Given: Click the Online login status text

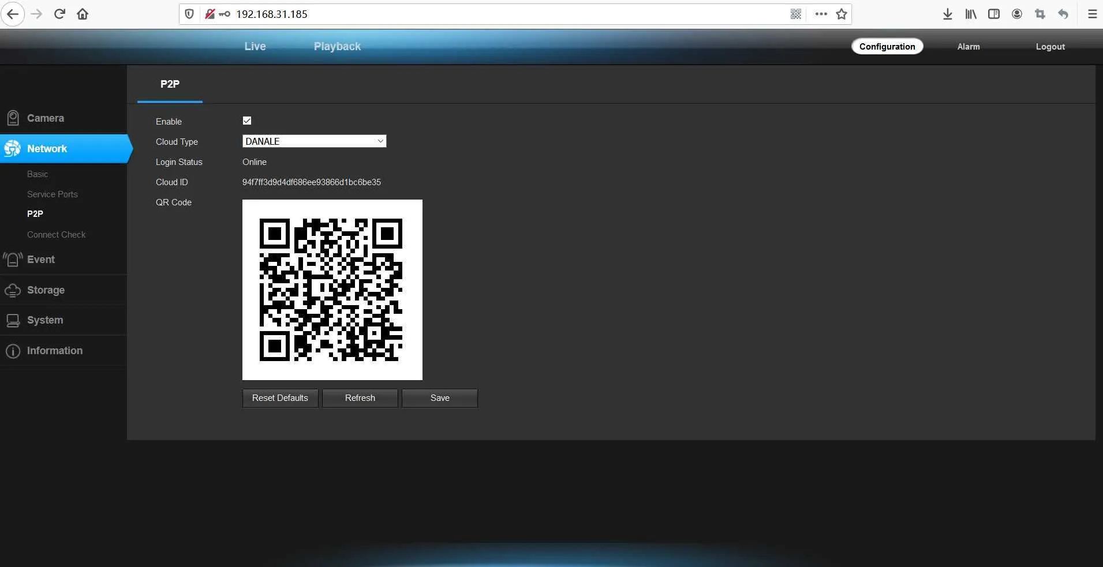Looking at the screenshot, I should click(x=255, y=162).
